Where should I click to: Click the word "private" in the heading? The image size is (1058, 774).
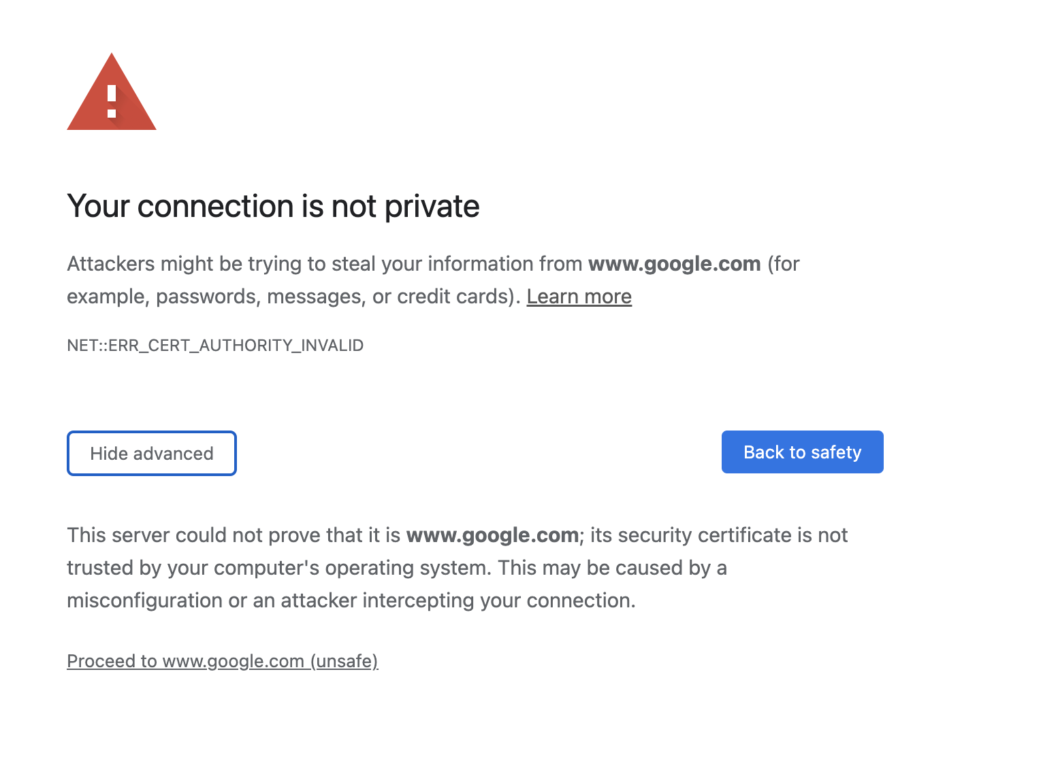[432, 206]
